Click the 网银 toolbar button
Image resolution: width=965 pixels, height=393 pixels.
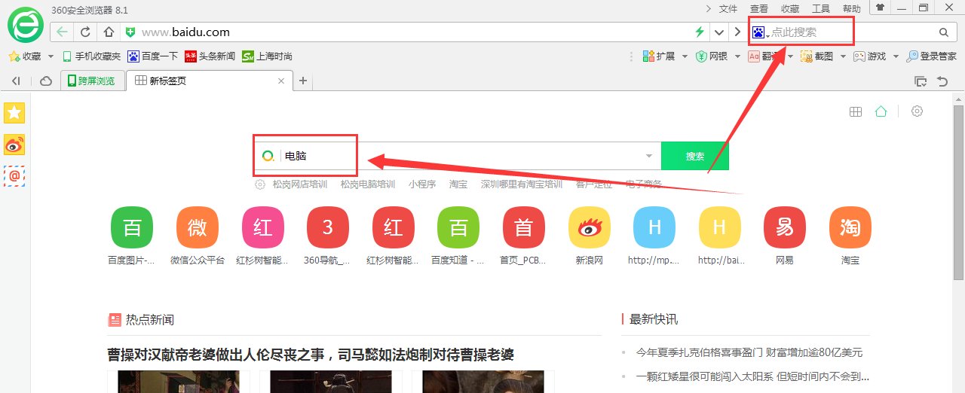click(712, 56)
